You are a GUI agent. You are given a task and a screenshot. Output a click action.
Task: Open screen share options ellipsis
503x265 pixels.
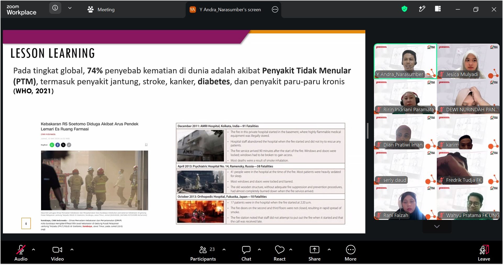tap(275, 10)
